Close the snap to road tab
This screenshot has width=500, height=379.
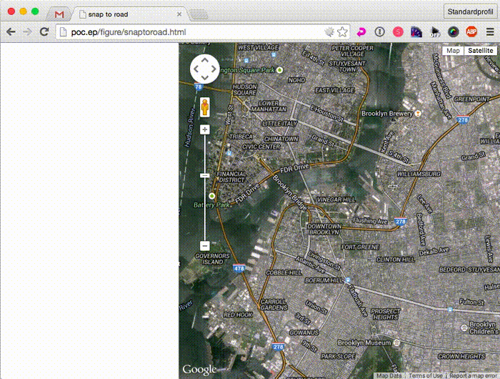(179, 14)
